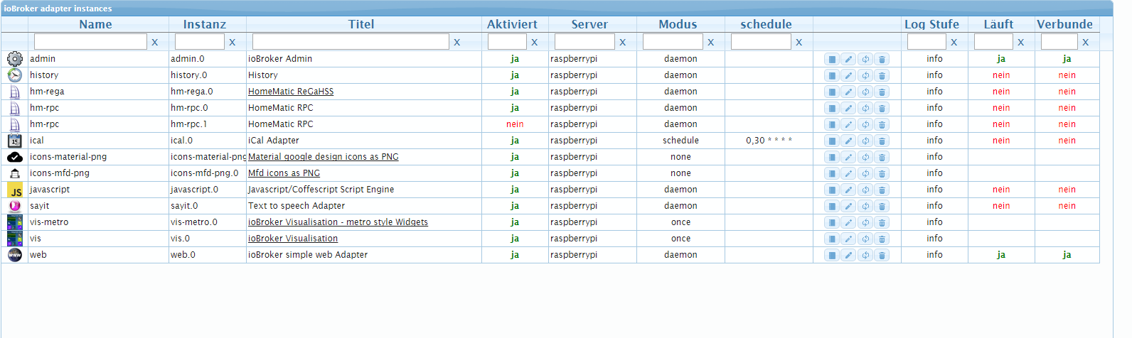Click the 'ja' Aktiviert cell for admin
Viewport: 1132px width, 338px height.
(x=515, y=59)
